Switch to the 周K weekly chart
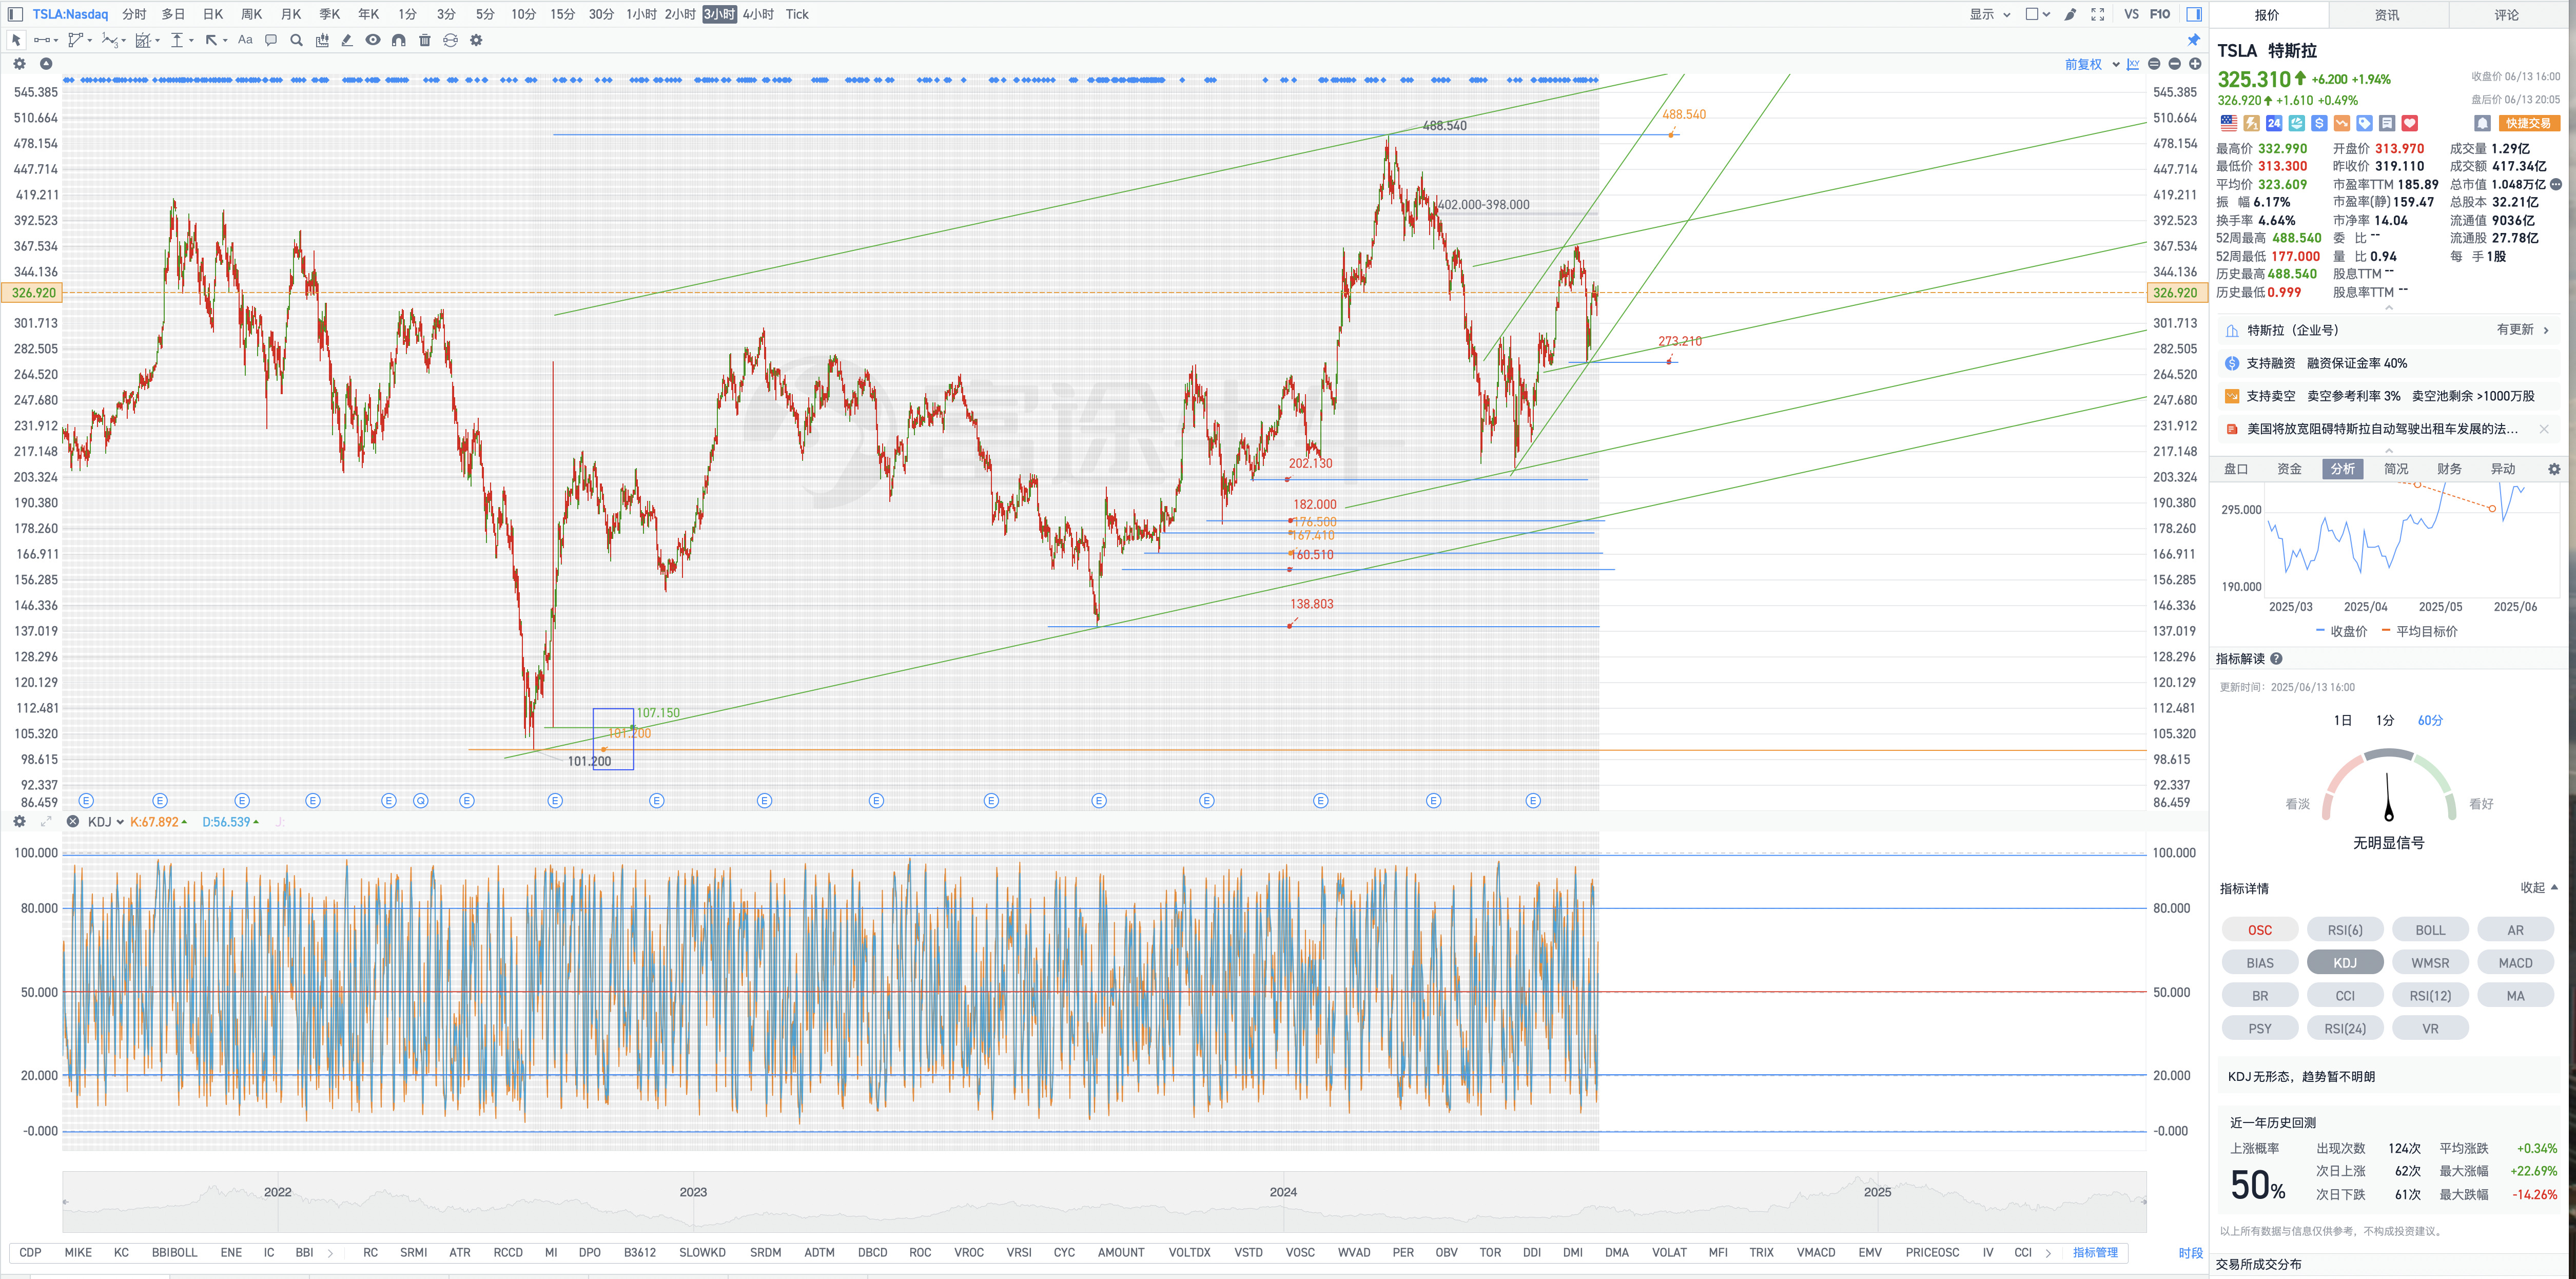Image resolution: width=2576 pixels, height=1279 pixels. 252,14
